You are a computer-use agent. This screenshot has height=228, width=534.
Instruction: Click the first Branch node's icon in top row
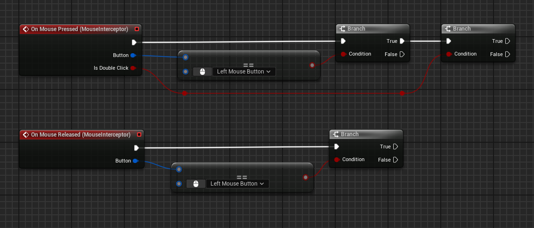342,29
